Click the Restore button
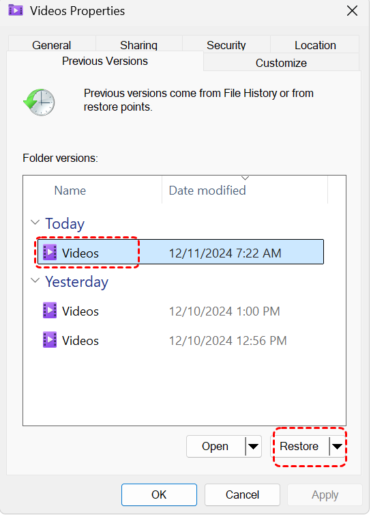 (x=299, y=446)
